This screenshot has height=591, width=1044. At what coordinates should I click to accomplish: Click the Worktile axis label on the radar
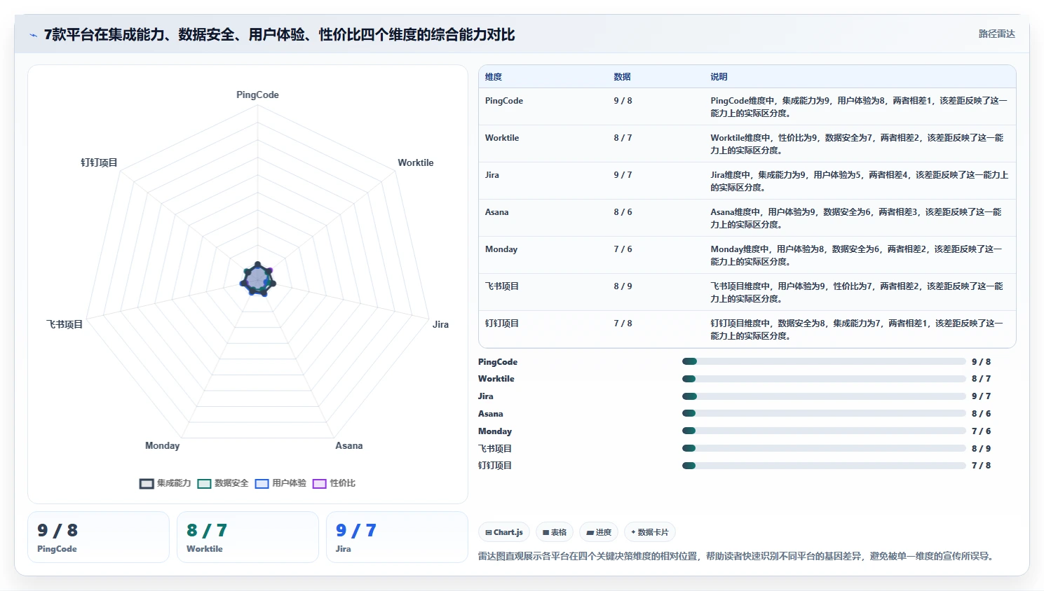(416, 162)
